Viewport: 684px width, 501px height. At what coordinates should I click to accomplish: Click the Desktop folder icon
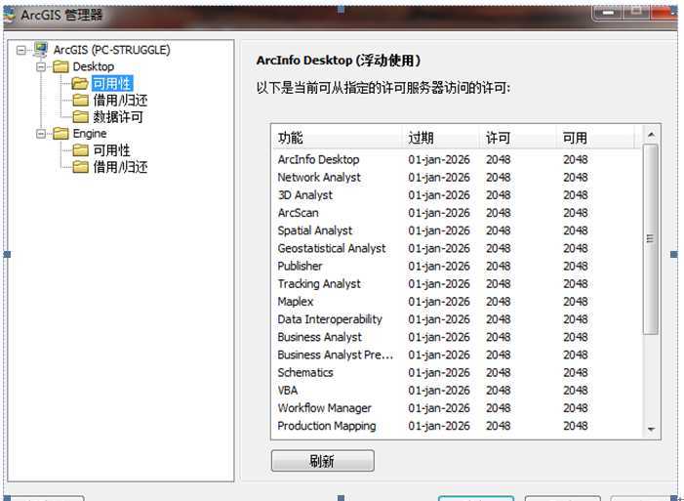[x=60, y=66]
